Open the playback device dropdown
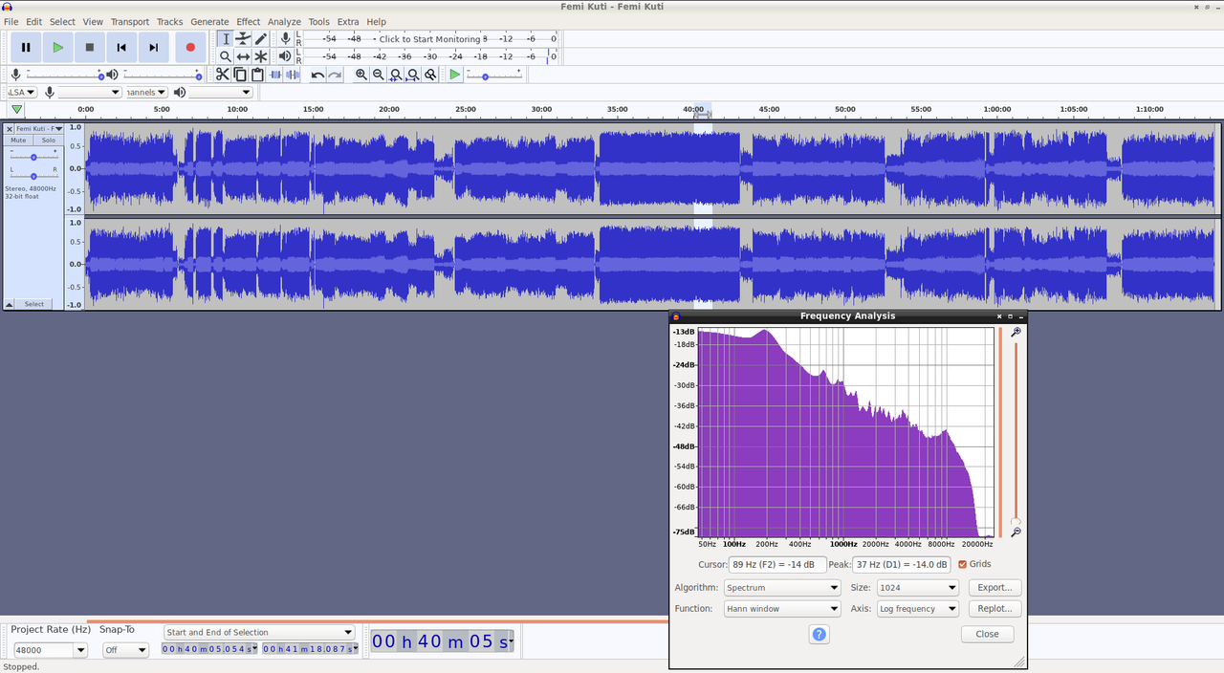The width and height of the screenshot is (1224, 673). 221,93
